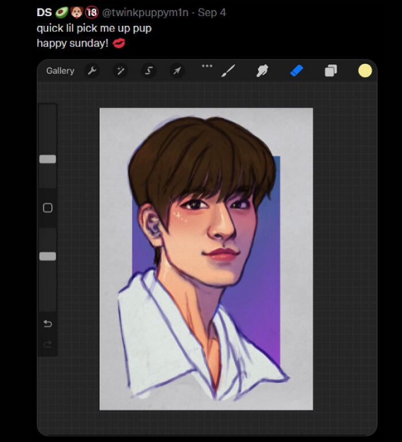Select the blue Eraser tool
Image resolution: width=402 pixels, height=442 pixels.
point(296,71)
